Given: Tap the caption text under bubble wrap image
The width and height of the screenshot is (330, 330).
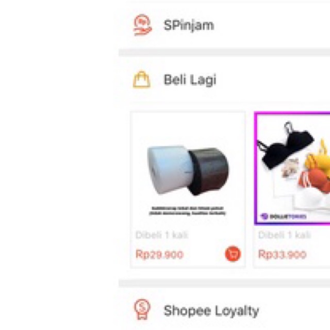Looking at the screenshot, I should pos(187,211).
